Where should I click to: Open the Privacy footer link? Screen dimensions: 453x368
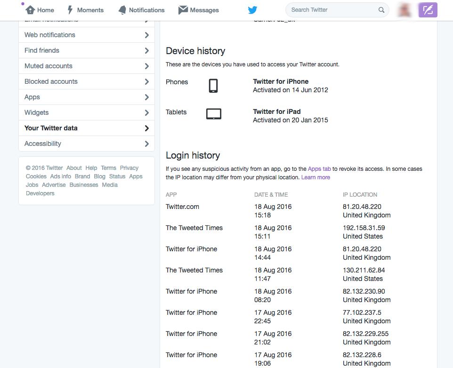point(129,168)
